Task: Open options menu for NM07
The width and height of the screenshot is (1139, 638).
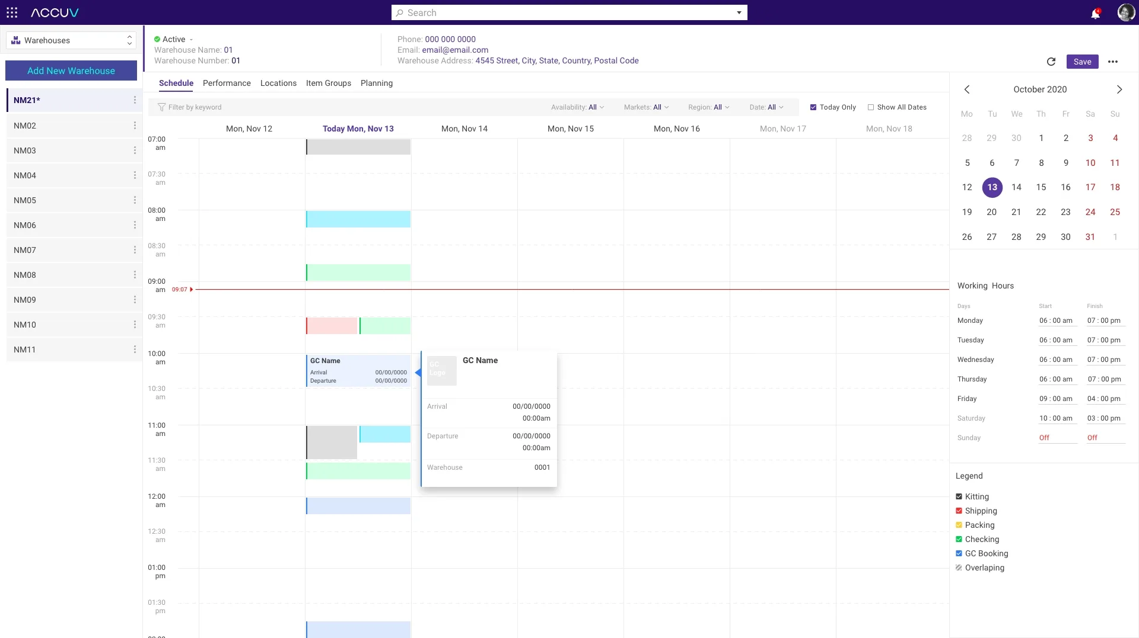Action: (135, 250)
